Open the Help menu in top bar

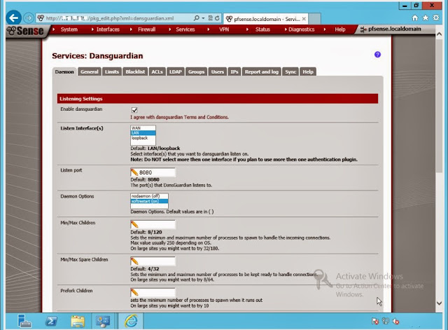[x=340, y=29]
